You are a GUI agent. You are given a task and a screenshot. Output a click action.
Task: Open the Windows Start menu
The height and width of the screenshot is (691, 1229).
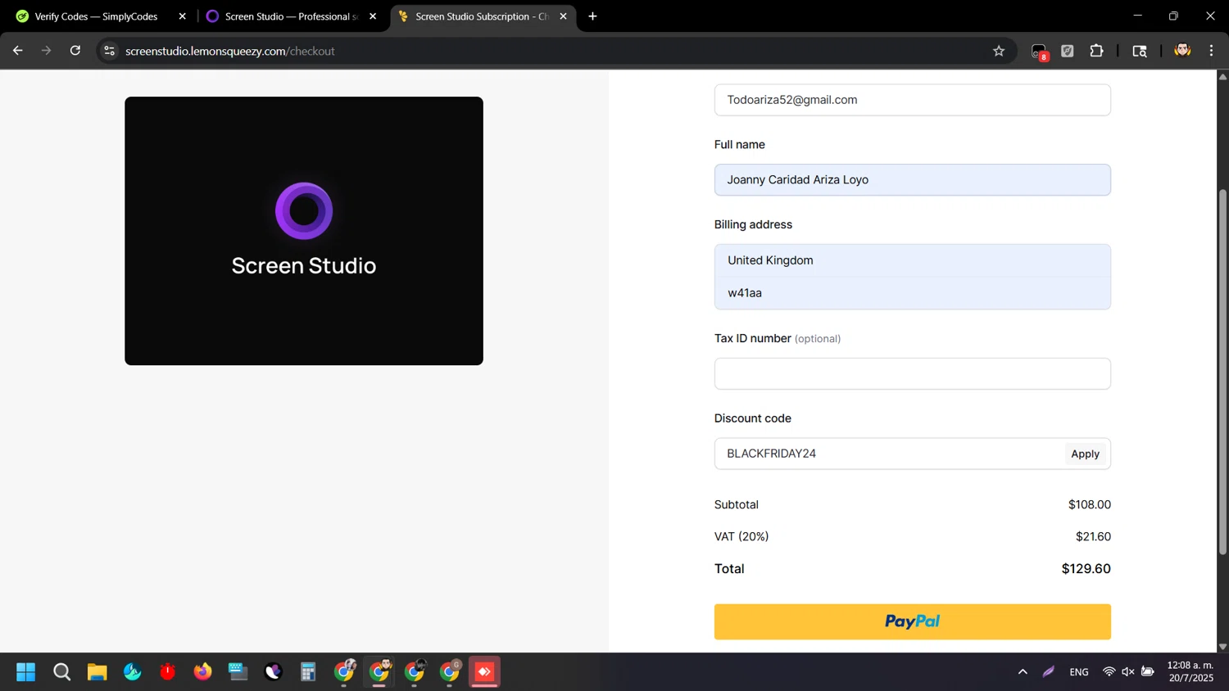[x=26, y=672]
